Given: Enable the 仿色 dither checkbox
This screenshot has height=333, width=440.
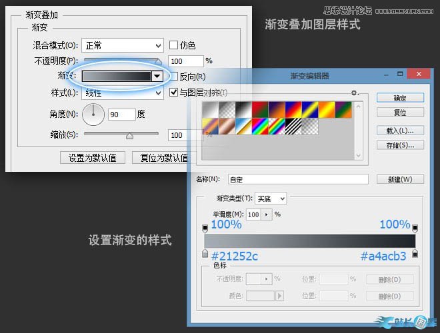Looking at the screenshot, I should point(174,45).
